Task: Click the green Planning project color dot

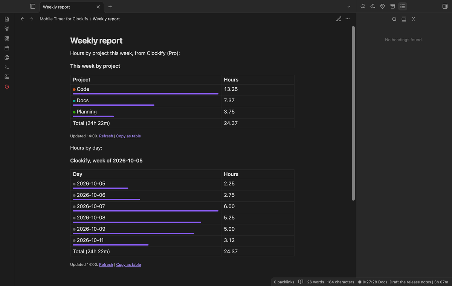Action: point(74,112)
